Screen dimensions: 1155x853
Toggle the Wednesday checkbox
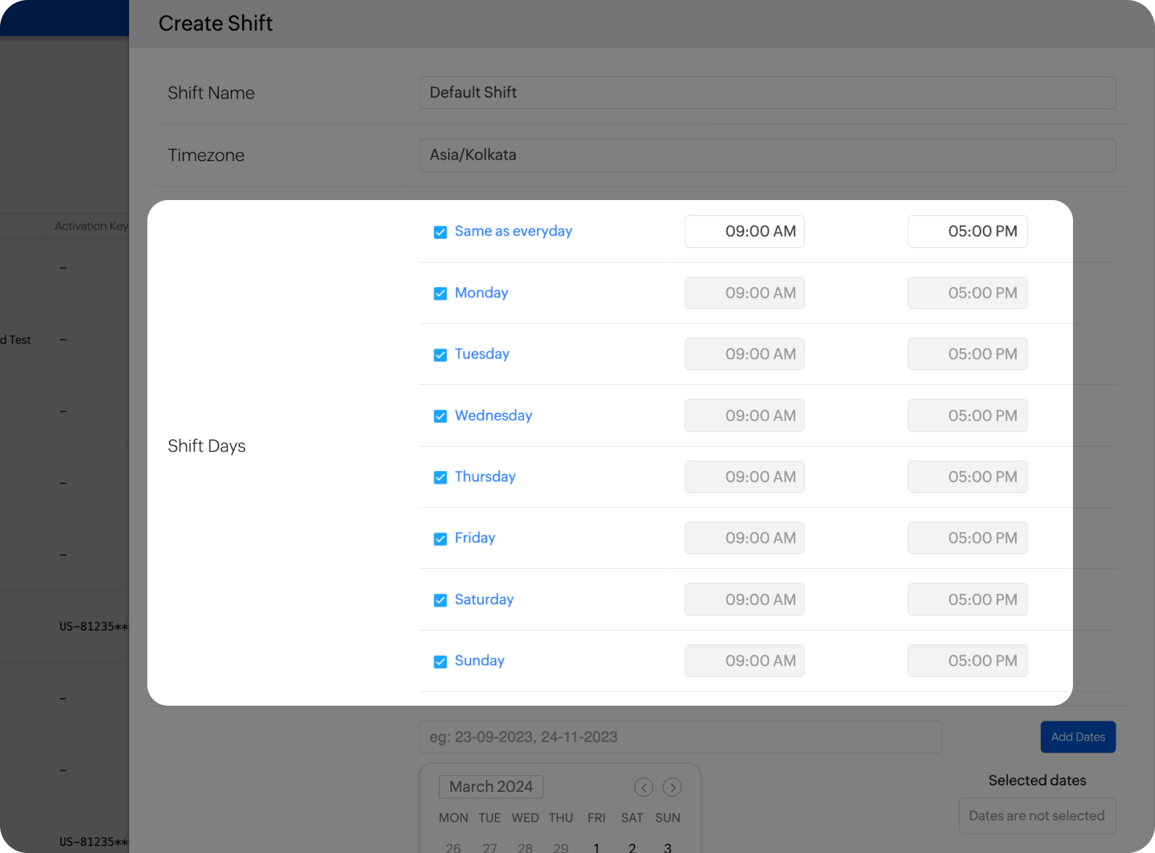click(440, 416)
